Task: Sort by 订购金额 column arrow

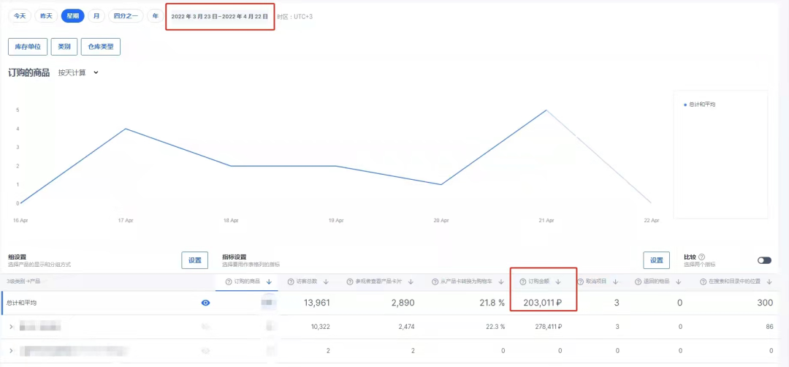Action: click(x=558, y=281)
